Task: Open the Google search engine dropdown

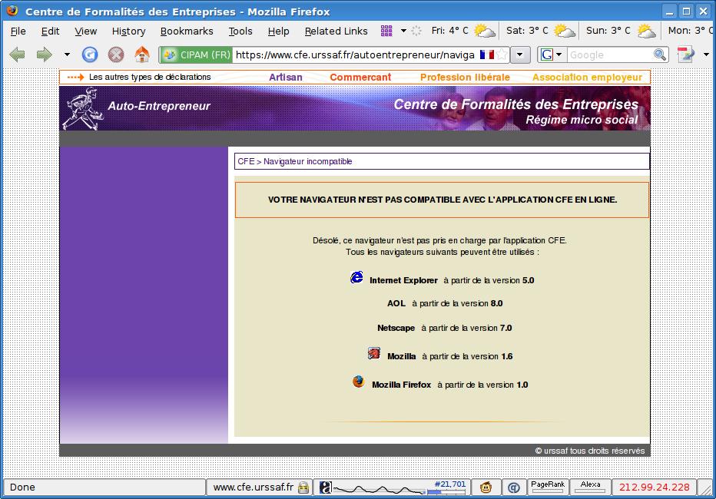Action: click(x=559, y=55)
